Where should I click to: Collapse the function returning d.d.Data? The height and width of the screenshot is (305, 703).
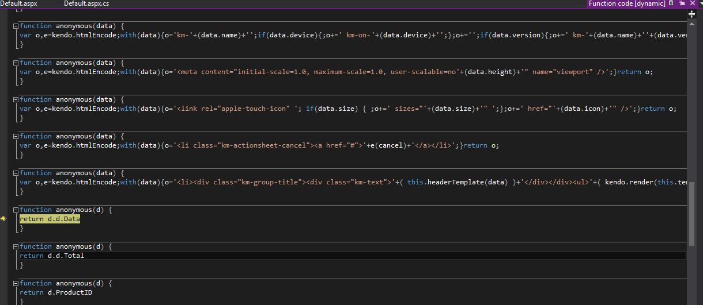tap(16, 210)
